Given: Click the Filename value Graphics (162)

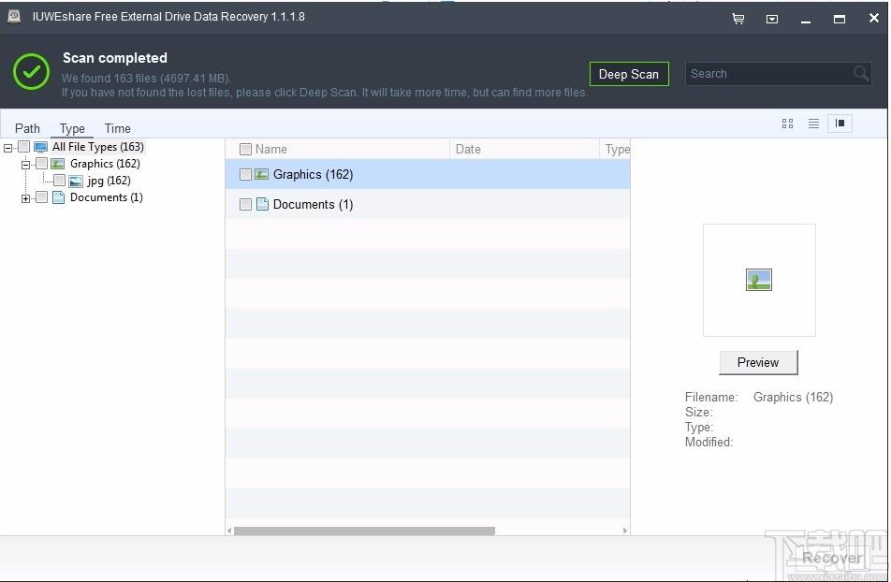Looking at the screenshot, I should tap(793, 398).
